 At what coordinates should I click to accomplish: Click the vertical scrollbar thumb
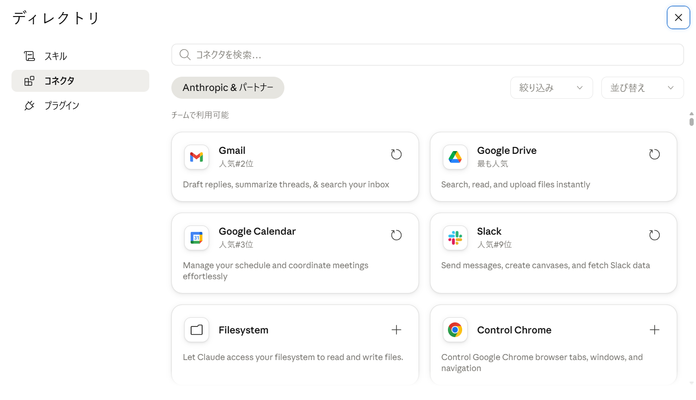[691, 122]
